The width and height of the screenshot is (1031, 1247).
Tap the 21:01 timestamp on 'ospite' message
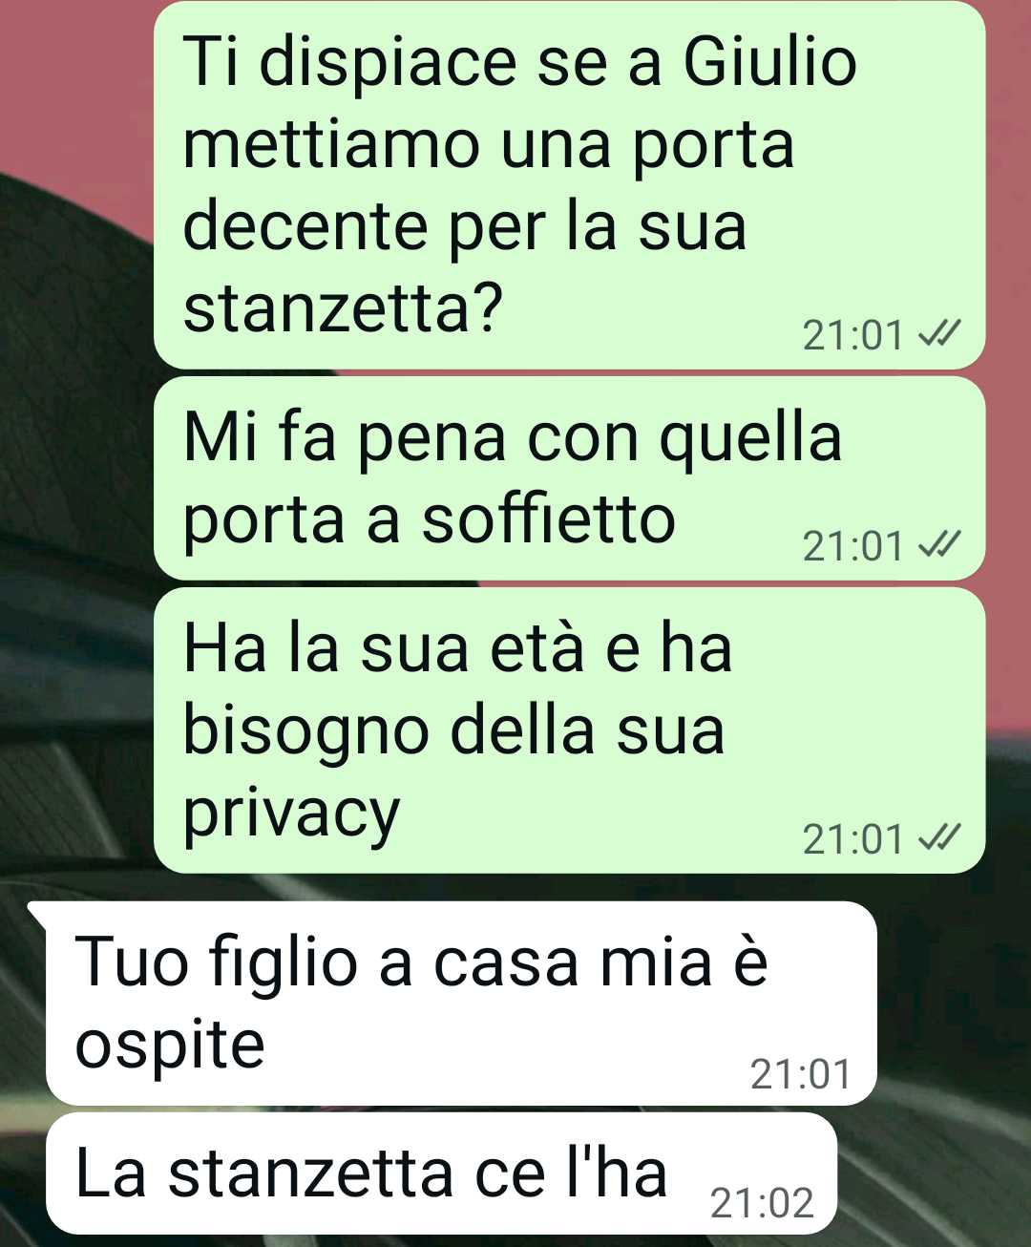(800, 1074)
